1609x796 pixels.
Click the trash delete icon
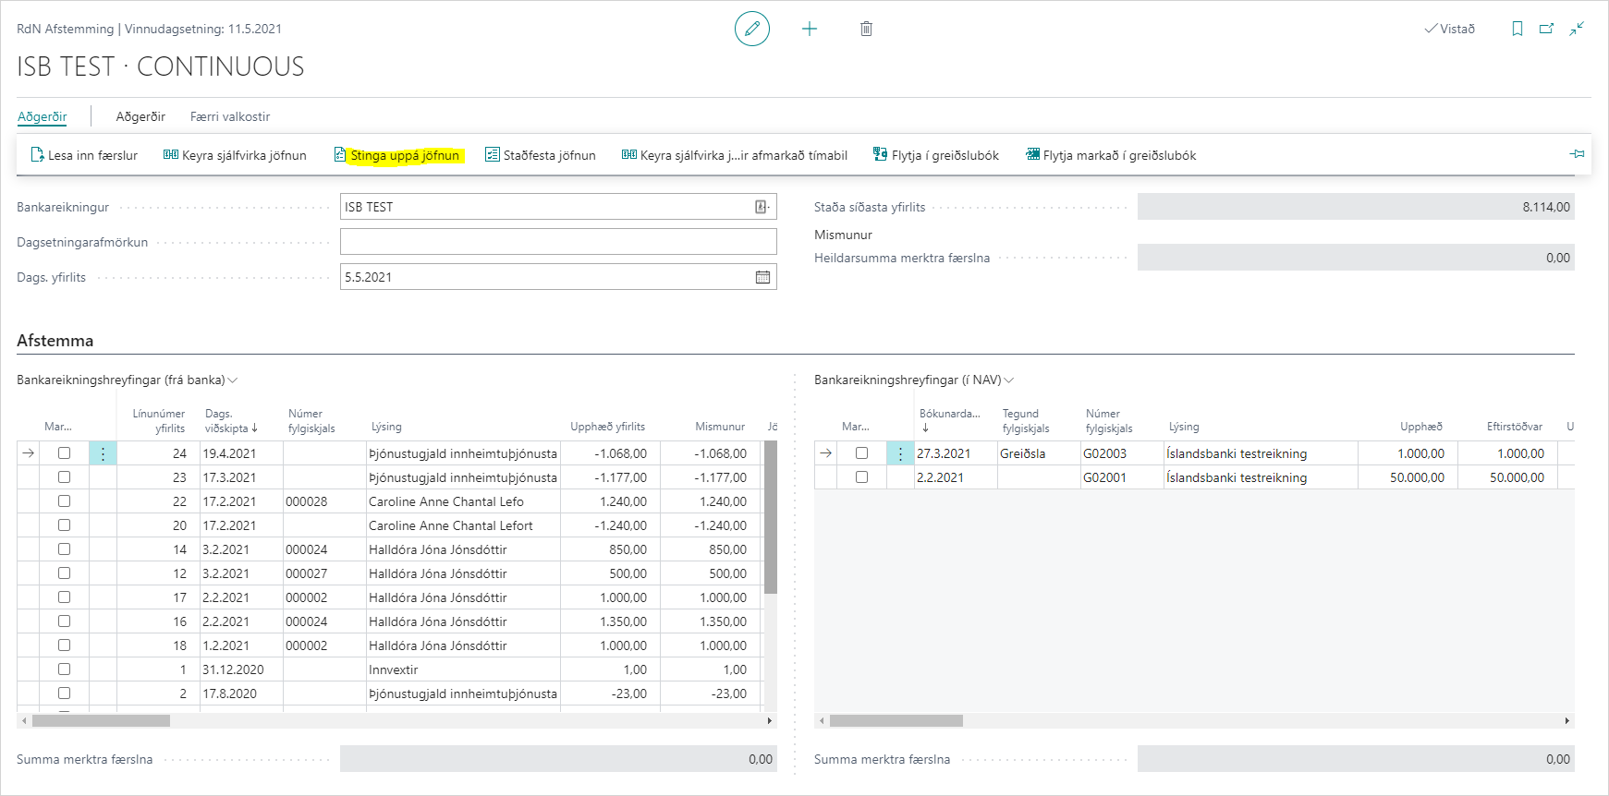[866, 29]
